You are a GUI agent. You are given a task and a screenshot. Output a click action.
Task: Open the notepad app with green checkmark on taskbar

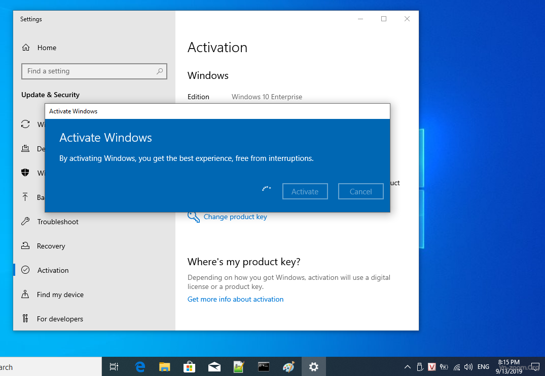point(239,366)
